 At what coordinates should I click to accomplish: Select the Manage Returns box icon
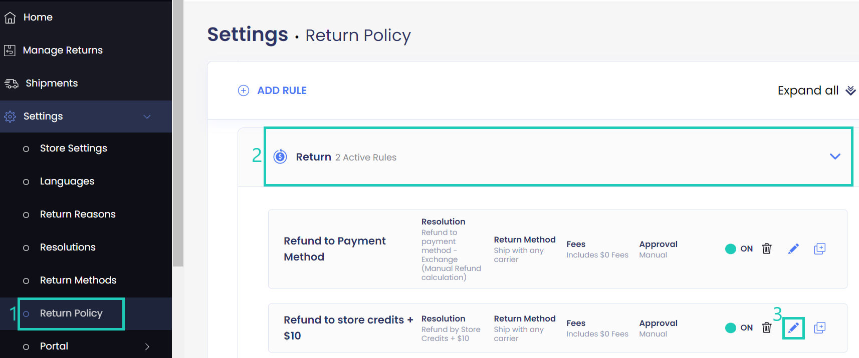coord(10,50)
